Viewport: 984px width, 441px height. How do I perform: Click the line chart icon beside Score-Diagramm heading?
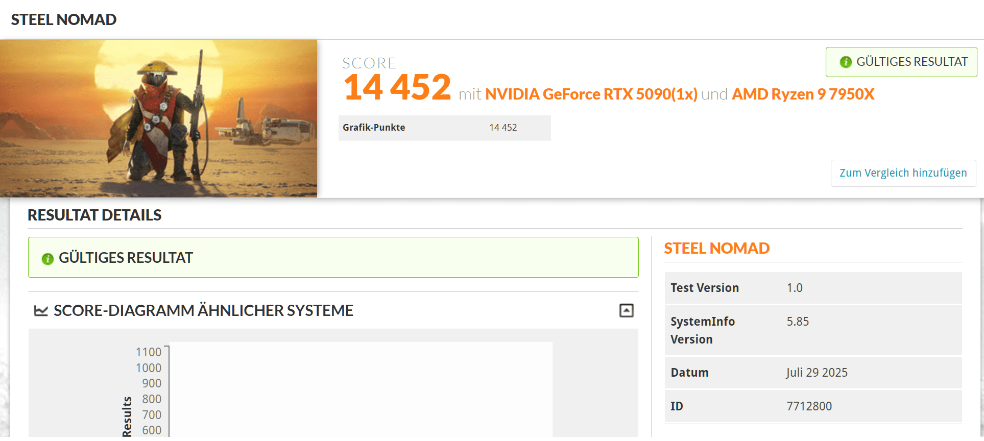tap(41, 310)
